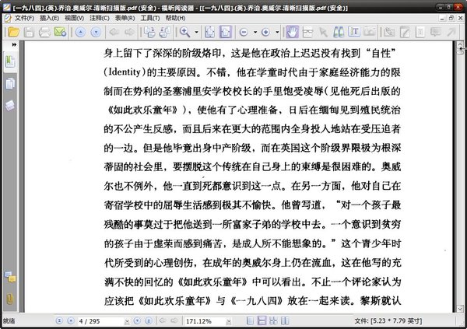The image size is (467, 329).
Task: Select the Hand tool
Action: click(293, 32)
